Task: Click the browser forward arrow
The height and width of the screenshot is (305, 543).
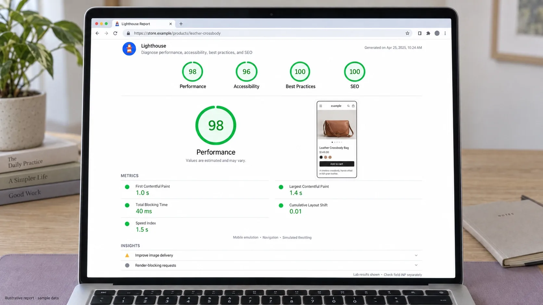Action: pos(106,33)
